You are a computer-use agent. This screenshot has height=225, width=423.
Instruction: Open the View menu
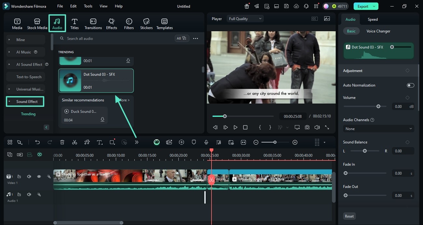(103, 6)
